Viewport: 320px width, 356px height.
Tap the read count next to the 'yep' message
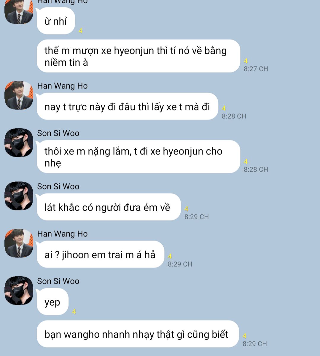tap(74, 311)
